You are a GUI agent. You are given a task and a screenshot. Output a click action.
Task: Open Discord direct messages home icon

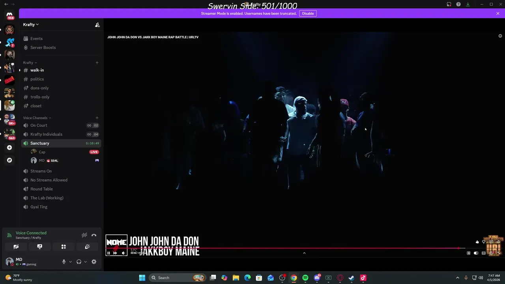[x=9, y=15]
